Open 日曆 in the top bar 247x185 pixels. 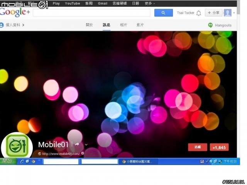[x=135, y=3]
